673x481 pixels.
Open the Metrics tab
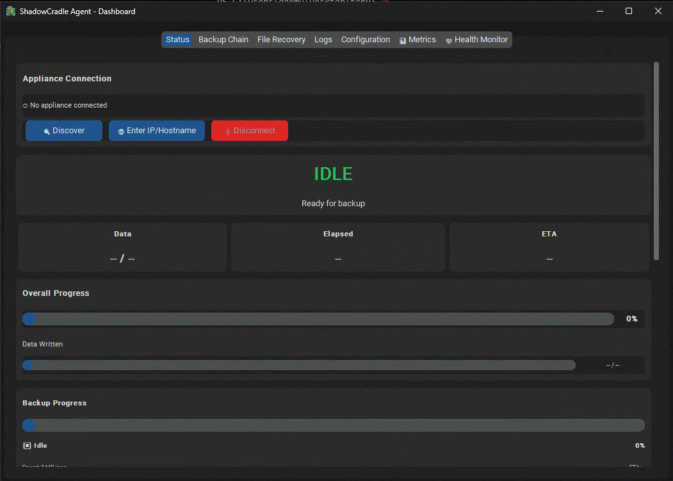(418, 40)
